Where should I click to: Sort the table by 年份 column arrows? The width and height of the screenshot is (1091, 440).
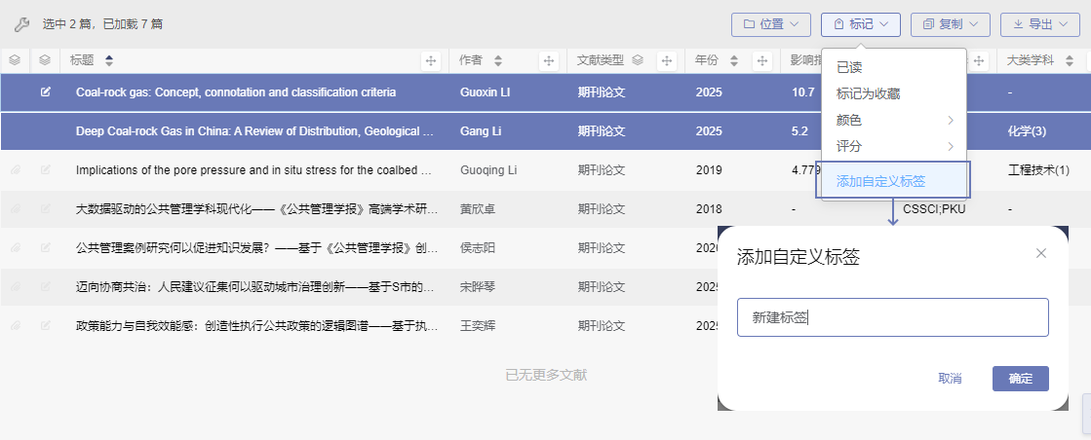click(x=734, y=61)
